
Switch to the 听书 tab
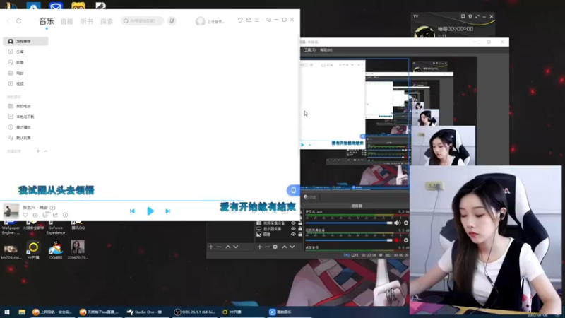coord(86,22)
